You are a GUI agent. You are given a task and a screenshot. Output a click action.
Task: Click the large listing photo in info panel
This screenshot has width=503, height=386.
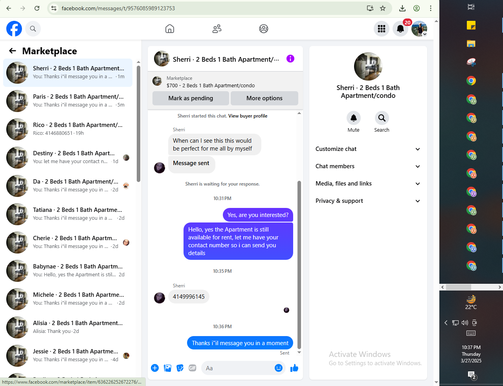(368, 66)
